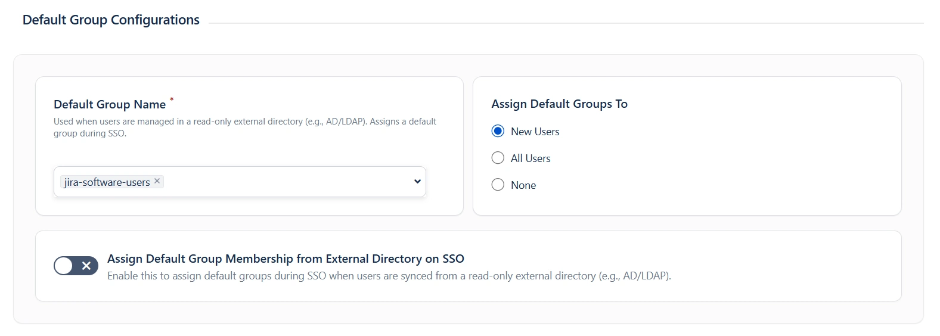Select the jira-software-users chip text

[x=107, y=182]
